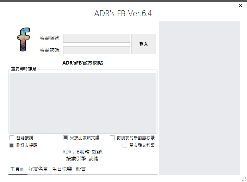
Task: Click the 按讚引擎: 就緒 status text
Action: 83,159
